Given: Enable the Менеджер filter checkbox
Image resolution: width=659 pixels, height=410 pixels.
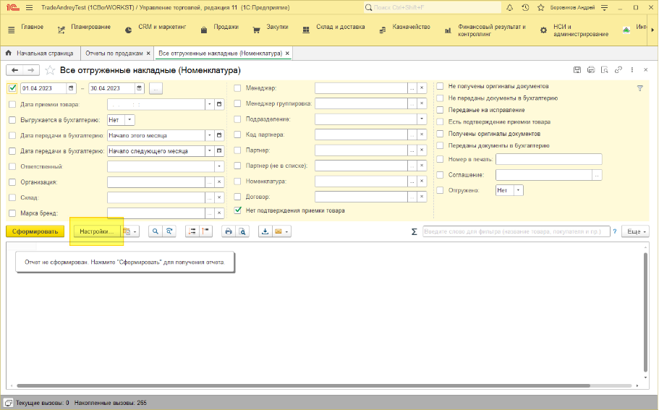Looking at the screenshot, I should [237, 88].
